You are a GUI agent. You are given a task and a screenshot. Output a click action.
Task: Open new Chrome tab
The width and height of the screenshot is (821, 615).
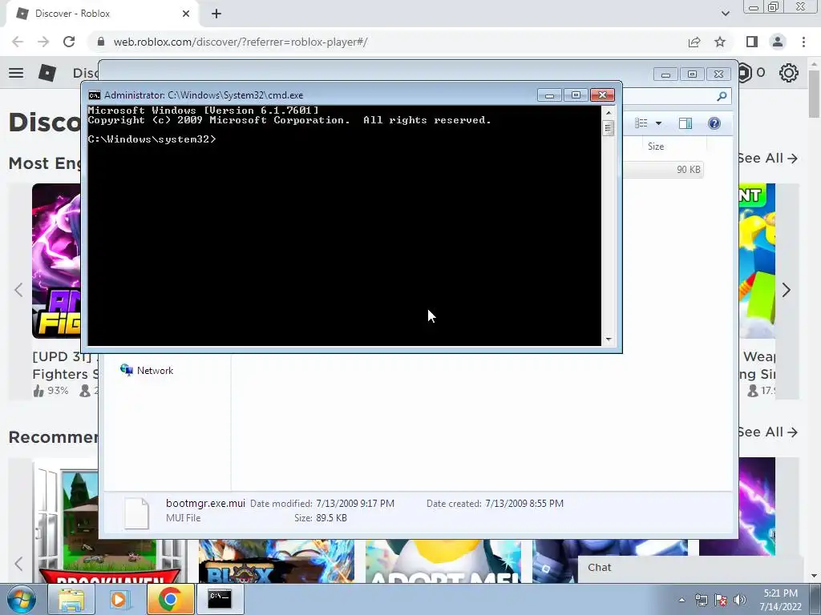tap(216, 14)
